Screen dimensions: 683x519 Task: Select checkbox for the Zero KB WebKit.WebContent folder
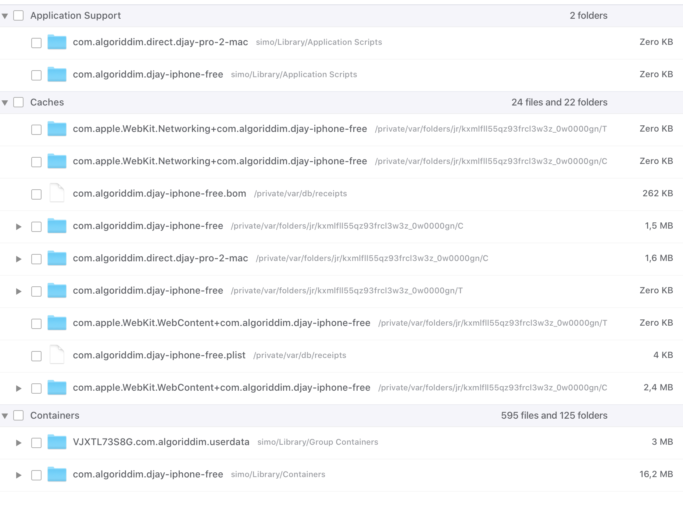coord(36,323)
